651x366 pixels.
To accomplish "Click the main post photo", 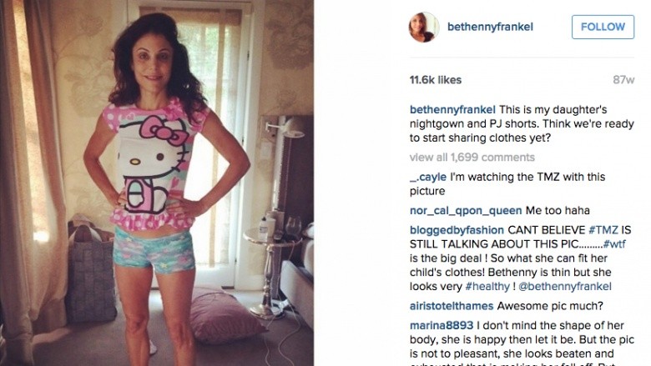I will [x=157, y=183].
